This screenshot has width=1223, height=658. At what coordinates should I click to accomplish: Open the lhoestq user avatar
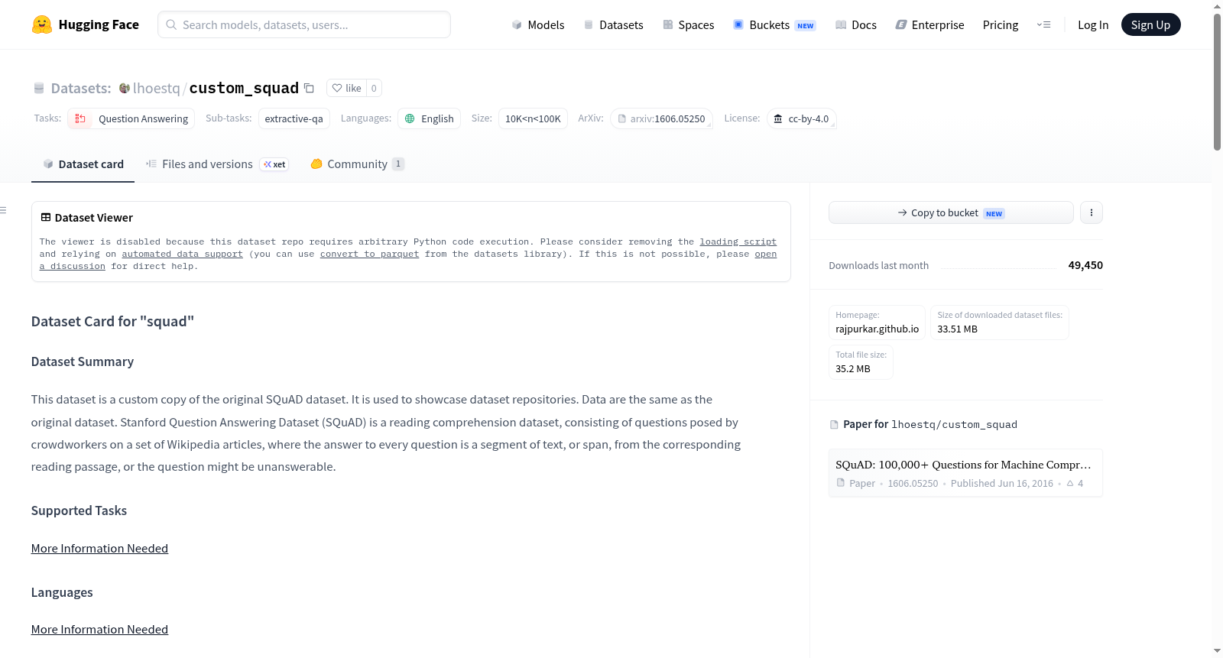pos(125,88)
